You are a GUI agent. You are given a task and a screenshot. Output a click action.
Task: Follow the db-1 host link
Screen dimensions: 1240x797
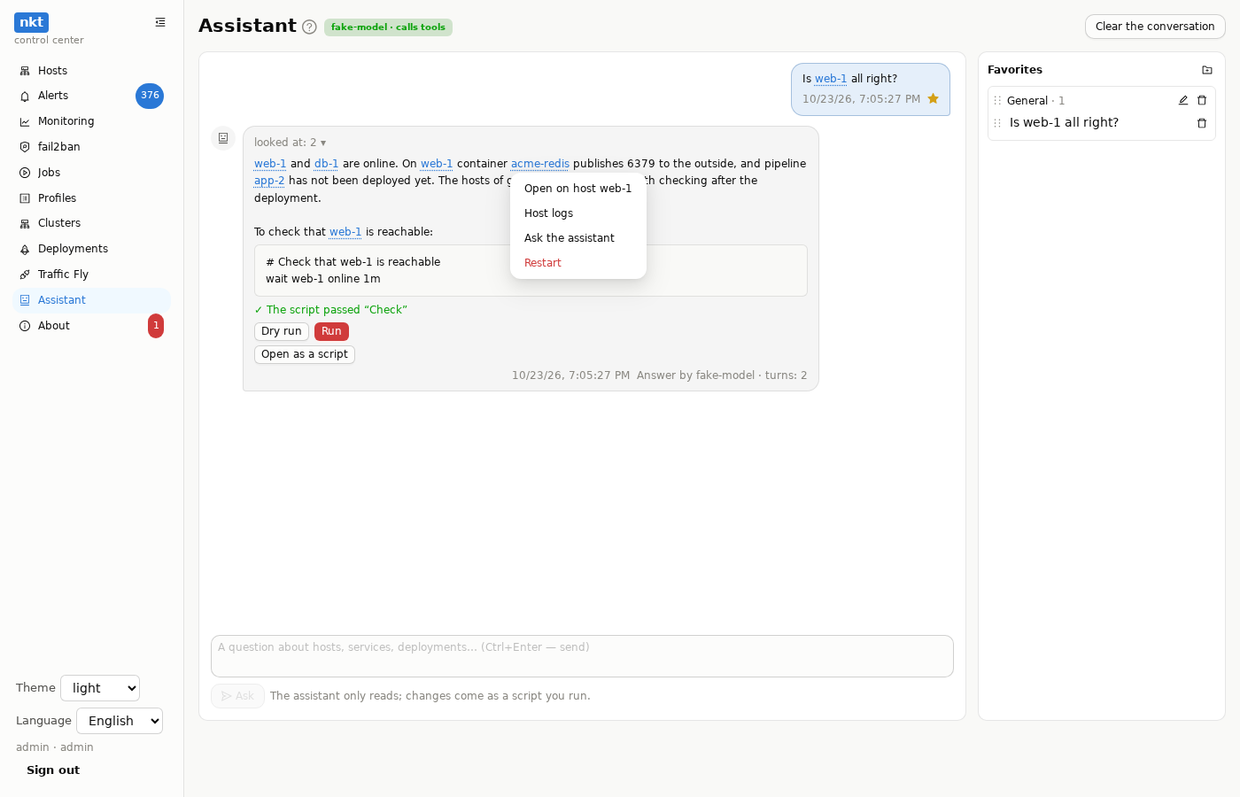(327, 164)
